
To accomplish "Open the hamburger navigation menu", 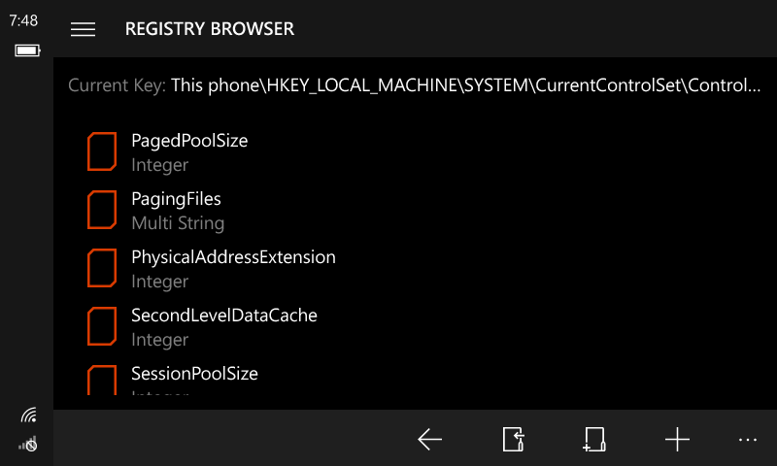I will pos(84,29).
